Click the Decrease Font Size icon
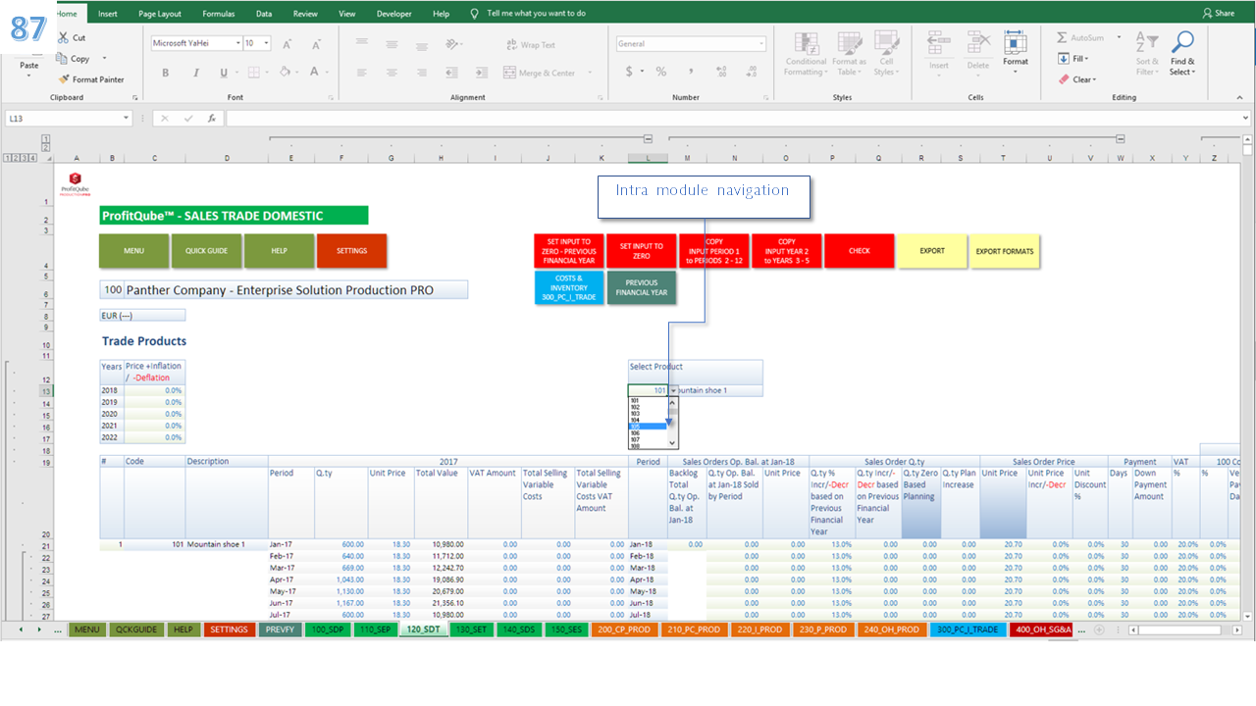 click(x=315, y=44)
